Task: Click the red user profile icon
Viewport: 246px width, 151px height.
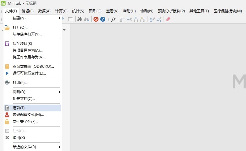Action: click(x=7, y=115)
